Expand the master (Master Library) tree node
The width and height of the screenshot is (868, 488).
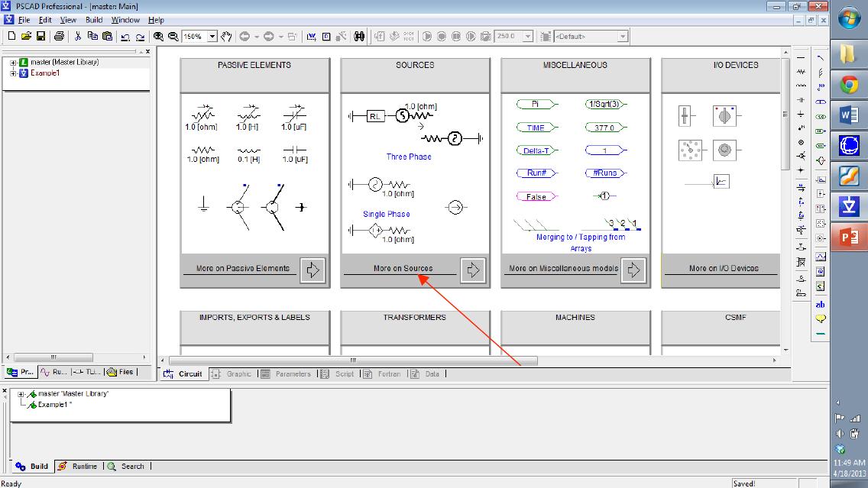(13, 63)
